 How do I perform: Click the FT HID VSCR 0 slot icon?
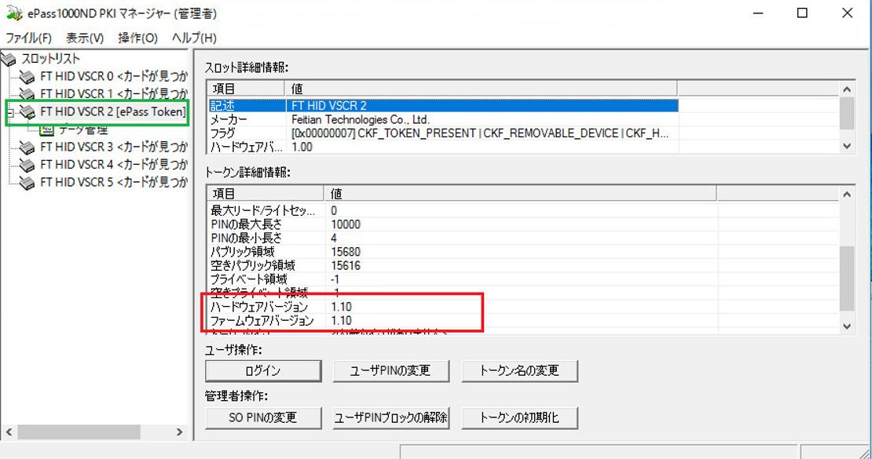point(27,76)
